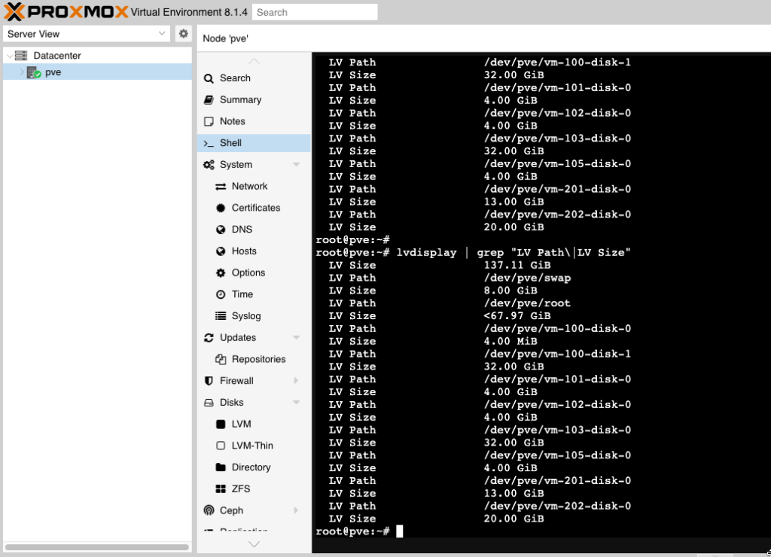Open the tree settings gear
The height and width of the screenshot is (557, 771).
[181, 34]
